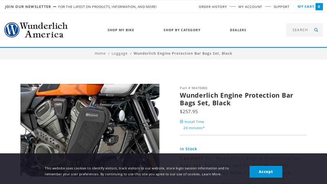Open the Luggage breadcrumb

point(119,54)
